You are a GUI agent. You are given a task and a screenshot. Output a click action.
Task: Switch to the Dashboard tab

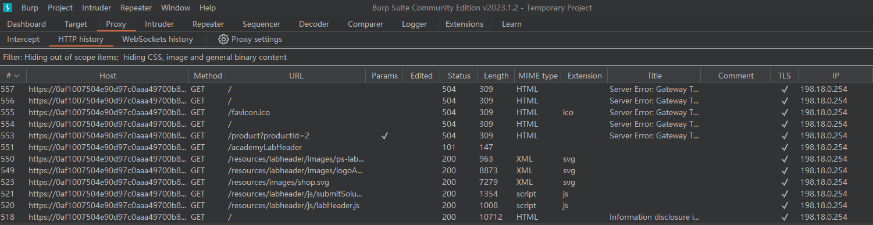(26, 24)
